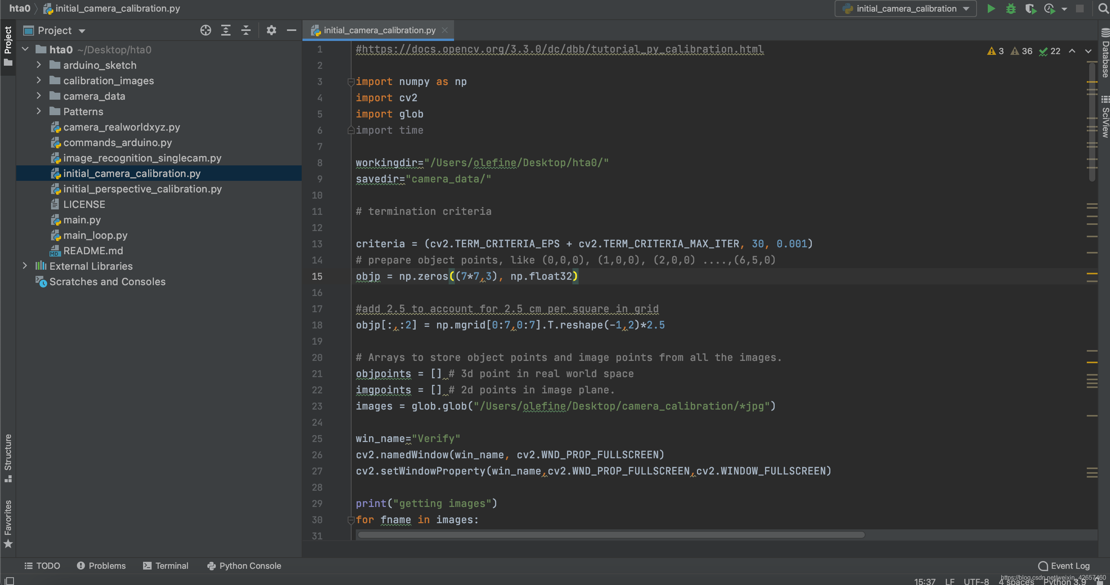1110x585 pixels.
Task: Open the Python Console tab
Action: pos(244,566)
